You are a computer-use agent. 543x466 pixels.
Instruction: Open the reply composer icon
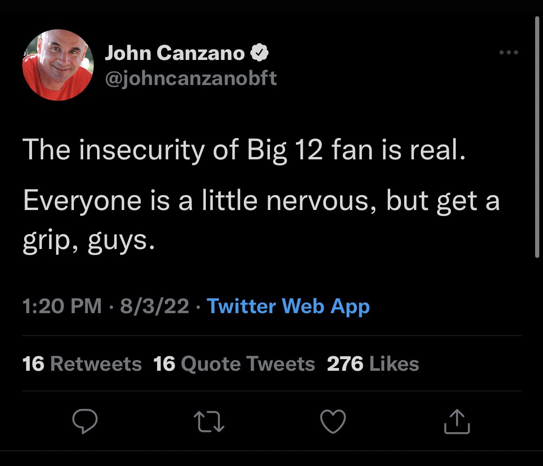(x=85, y=422)
